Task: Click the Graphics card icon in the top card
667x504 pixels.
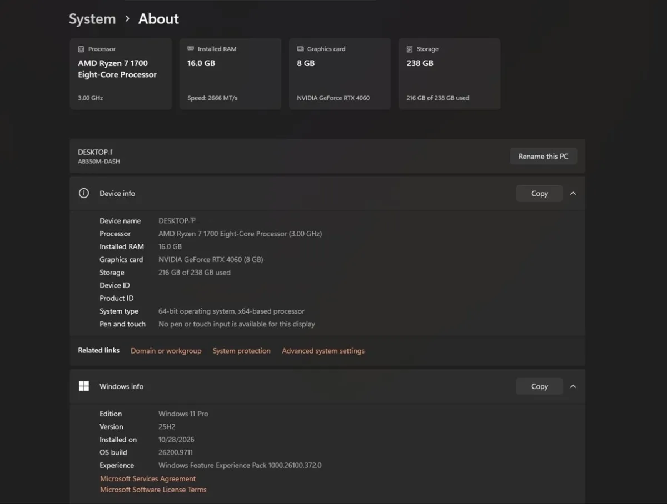Action: (x=300, y=49)
